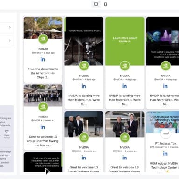The height and width of the screenshot is (179, 179).
Task: Click NVIDIA avatar on the cuOpt to cuLitho card
Action: [165, 66]
